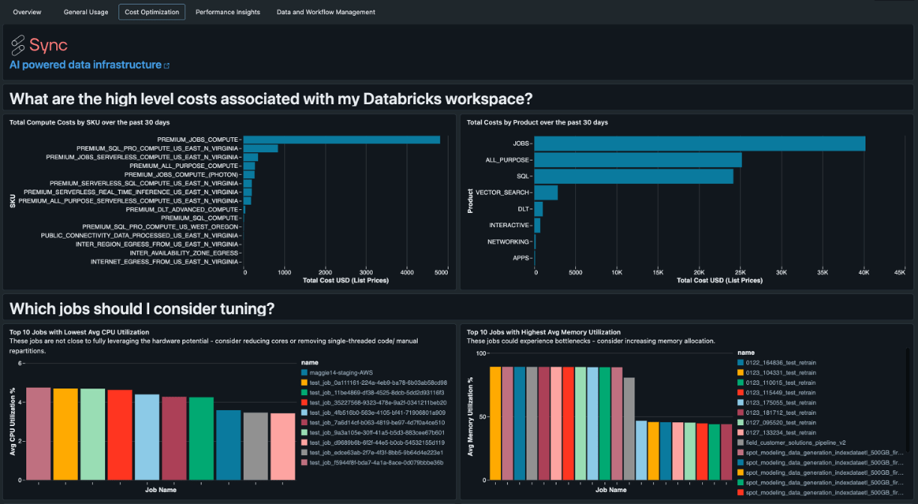Image resolution: width=918 pixels, height=504 pixels.
Task: Open the Performance Insights tab
Action: tap(228, 12)
